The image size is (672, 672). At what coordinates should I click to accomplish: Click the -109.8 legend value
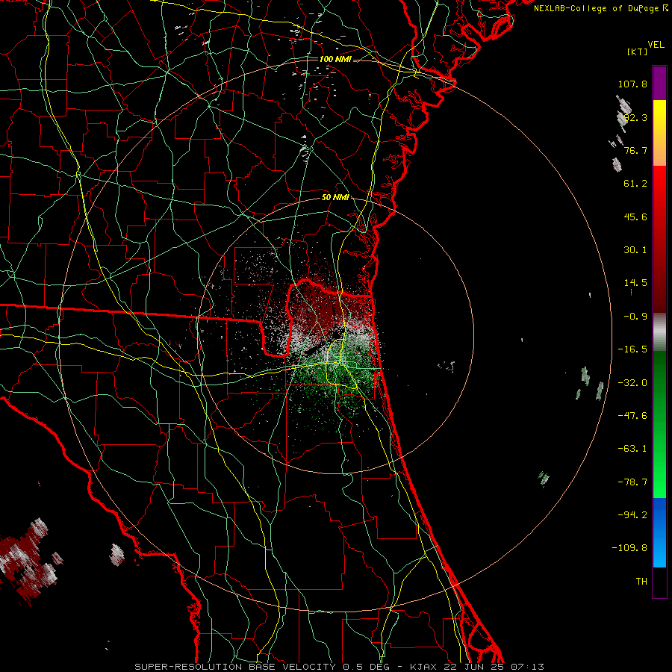pyautogui.click(x=630, y=548)
